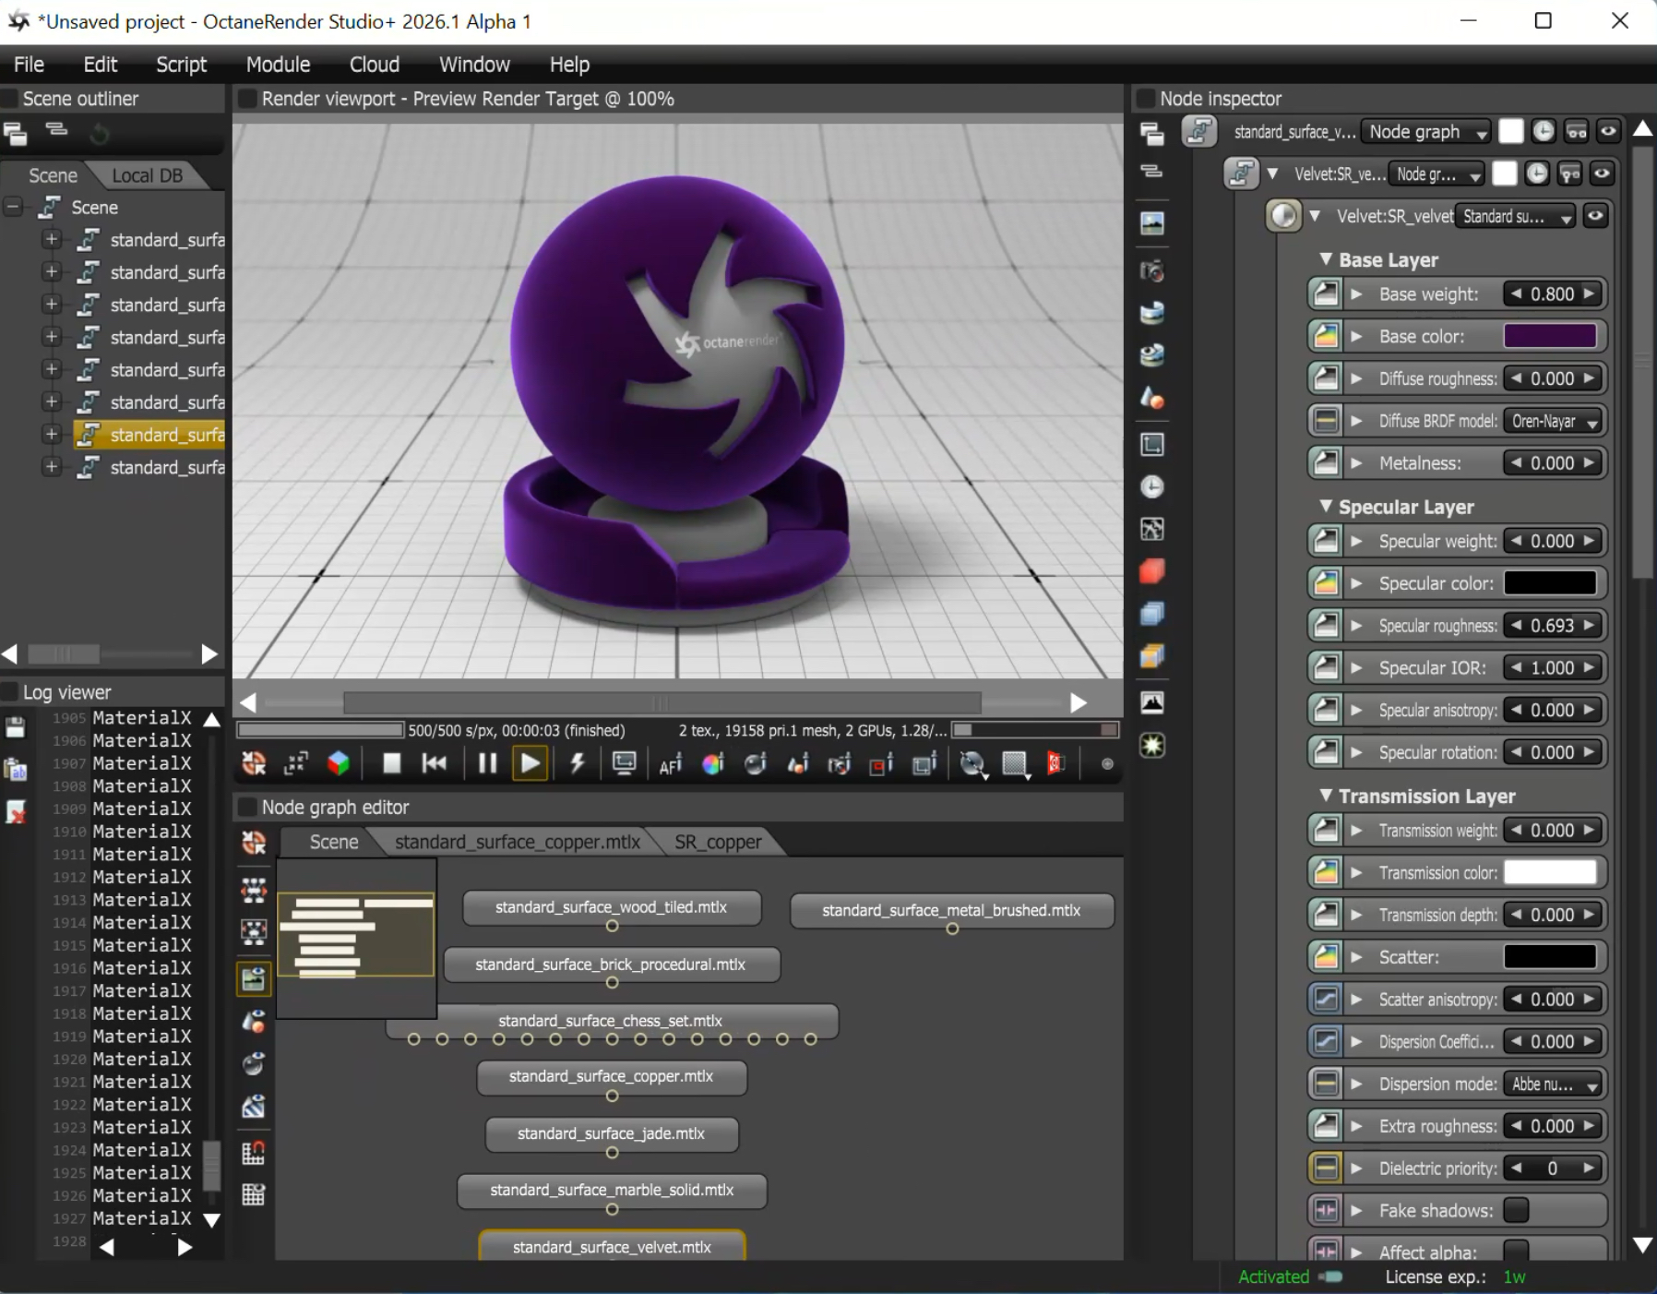Switch to the Local DB tab
The height and width of the screenshot is (1294, 1657).
pos(147,175)
